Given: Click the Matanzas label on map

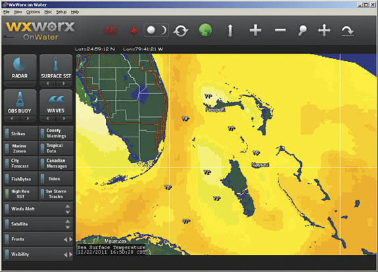Looking at the screenshot, I should [x=116, y=241].
